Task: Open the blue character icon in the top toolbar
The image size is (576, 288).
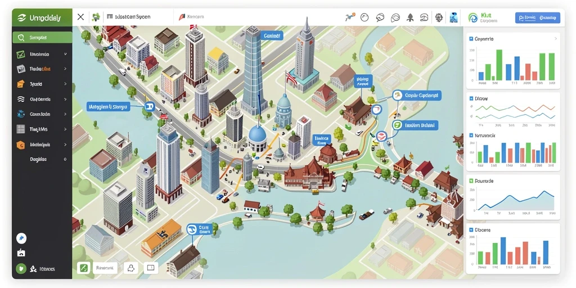Action: [454, 17]
